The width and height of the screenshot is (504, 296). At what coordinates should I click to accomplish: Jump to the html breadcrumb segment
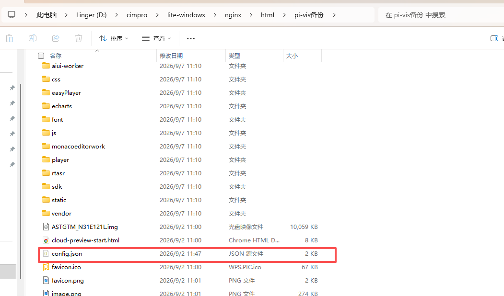coord(268,15)
